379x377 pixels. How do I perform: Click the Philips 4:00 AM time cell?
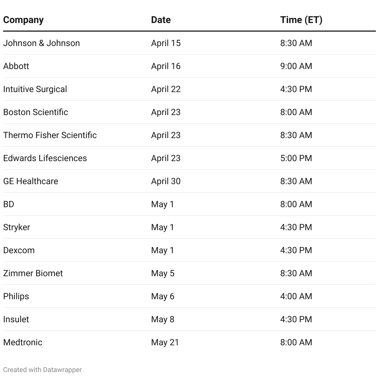pos(296,296)
